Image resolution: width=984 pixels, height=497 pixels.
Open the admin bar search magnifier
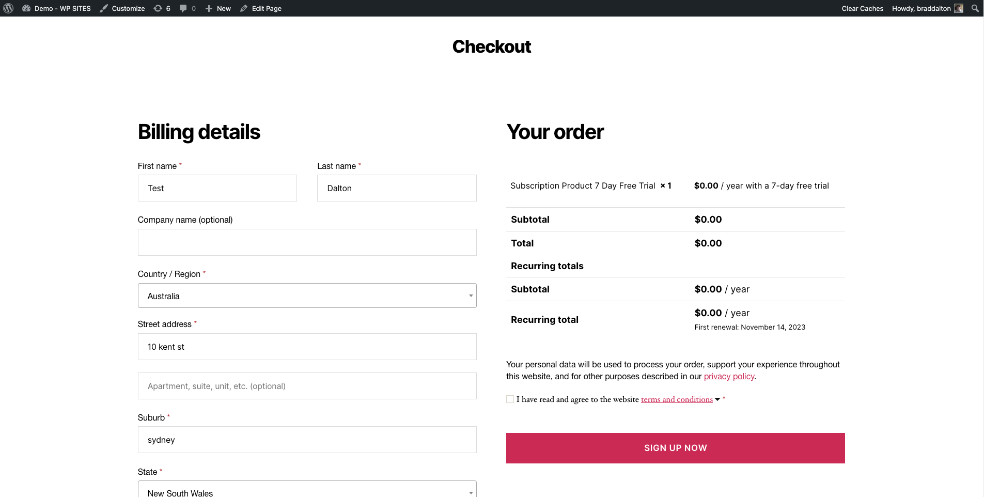[975, 8]
